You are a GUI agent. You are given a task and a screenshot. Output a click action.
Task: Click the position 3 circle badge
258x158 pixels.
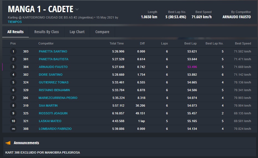[13, 67]
